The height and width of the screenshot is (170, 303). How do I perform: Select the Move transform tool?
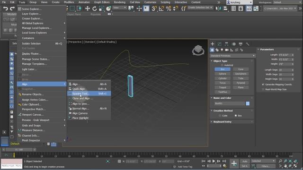[87, 8]
